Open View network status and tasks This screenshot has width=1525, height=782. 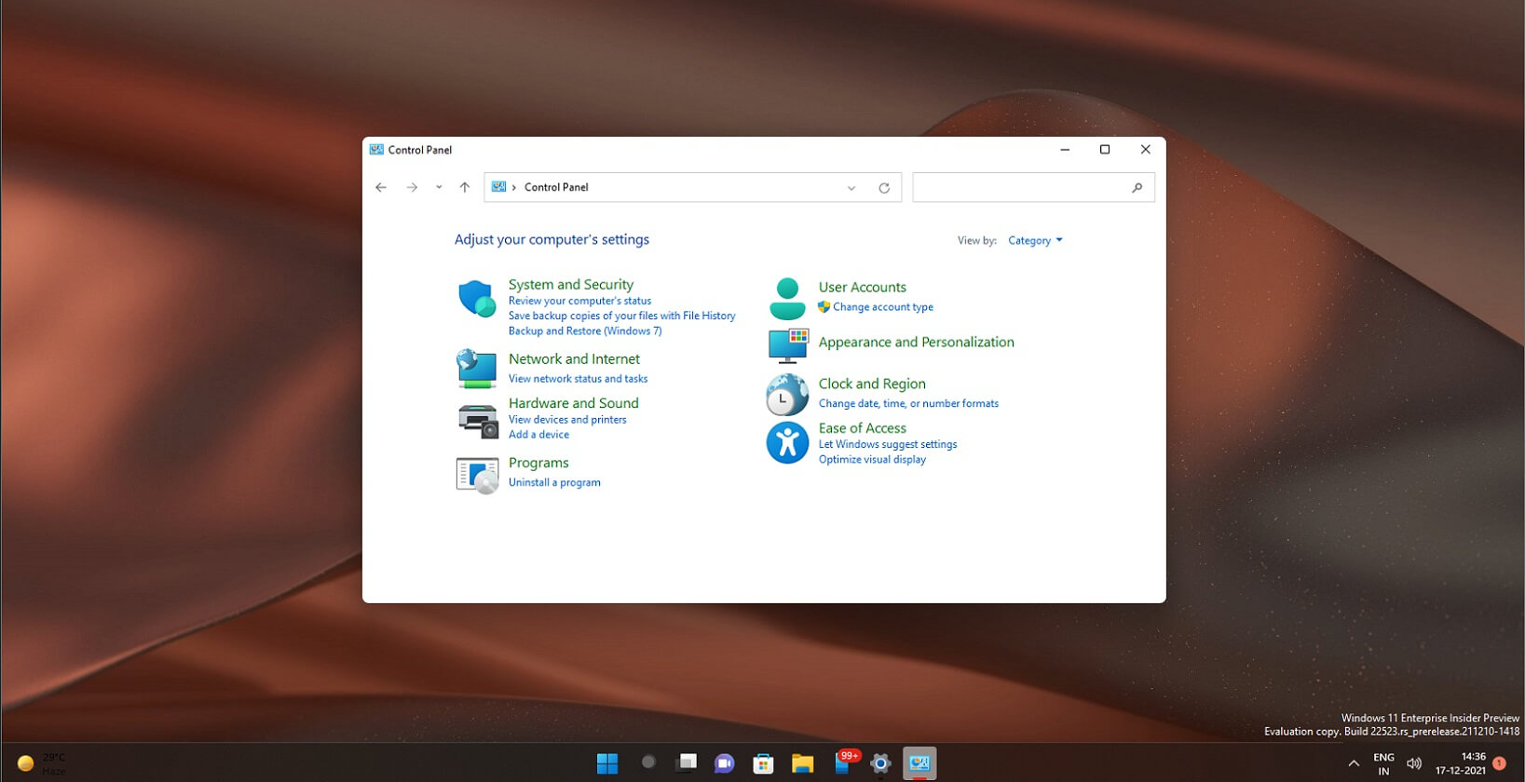pyautogui.click(x=578, y=379)
